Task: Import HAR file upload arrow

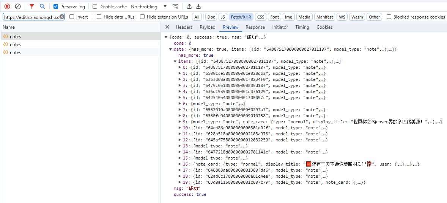Action: click(x=189, y=6)
